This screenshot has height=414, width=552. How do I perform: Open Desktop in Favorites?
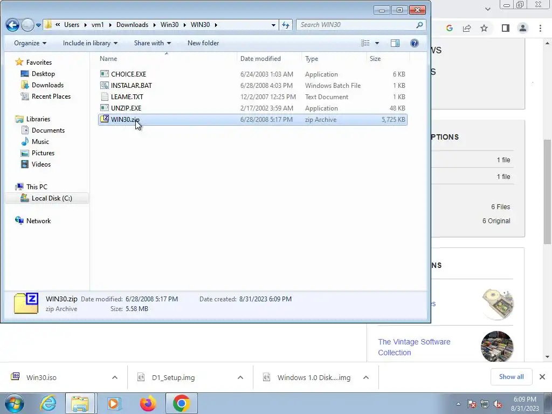[43, 73]
